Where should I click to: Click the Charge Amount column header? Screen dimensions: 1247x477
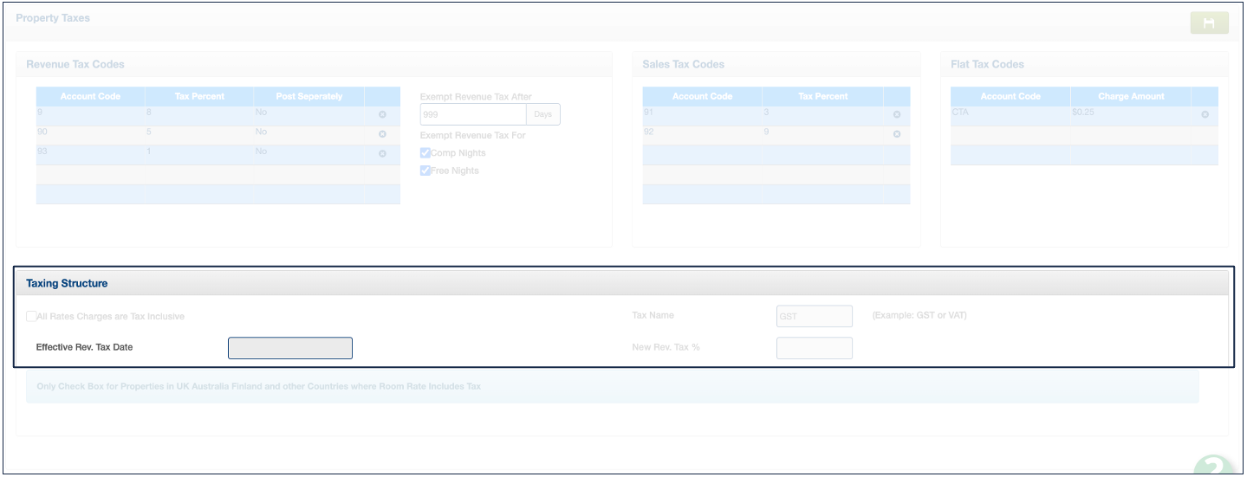pos(1130,96)
